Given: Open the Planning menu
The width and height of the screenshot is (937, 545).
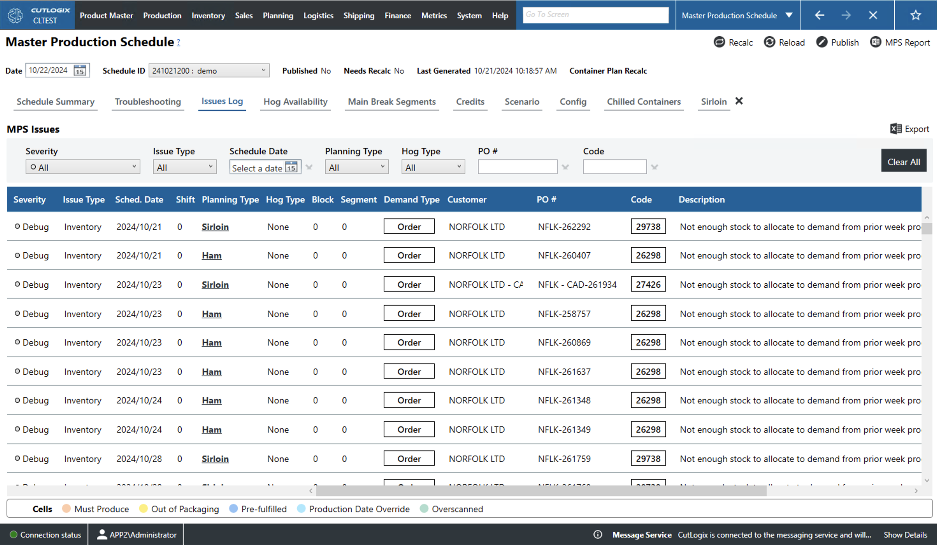Looking at the screenshot, I should coord(278,15).
